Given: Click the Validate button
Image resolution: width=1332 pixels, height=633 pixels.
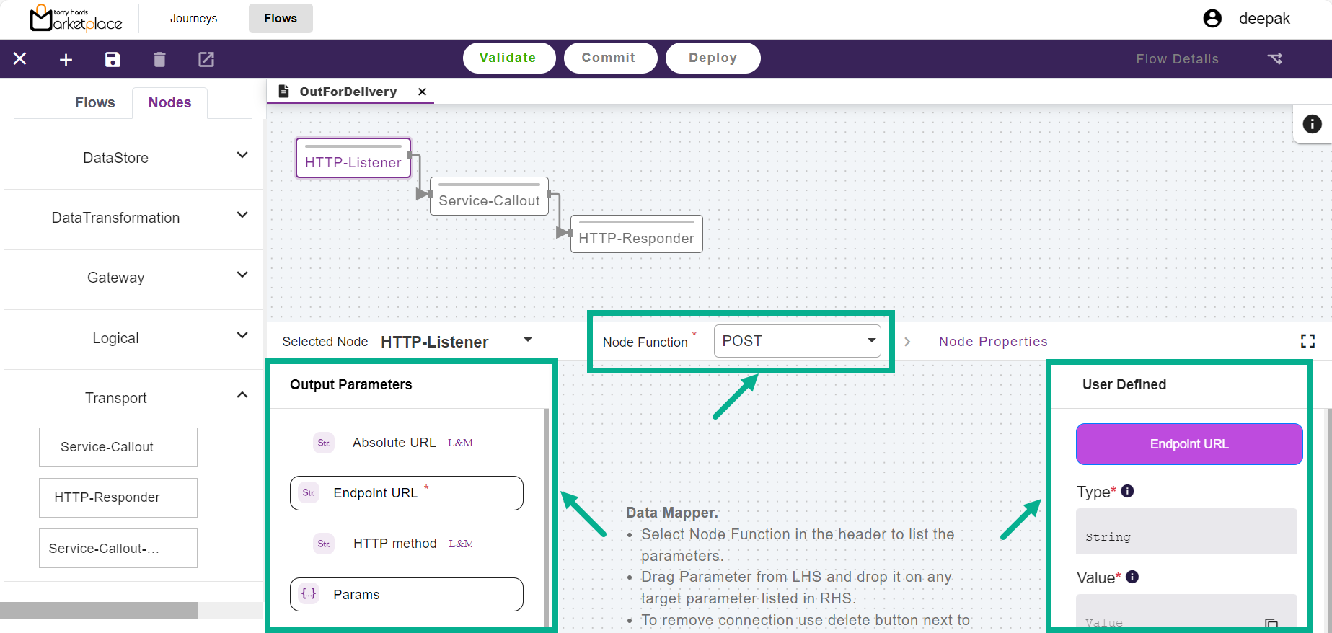Looking at the screenshot, I should (508, 58).
